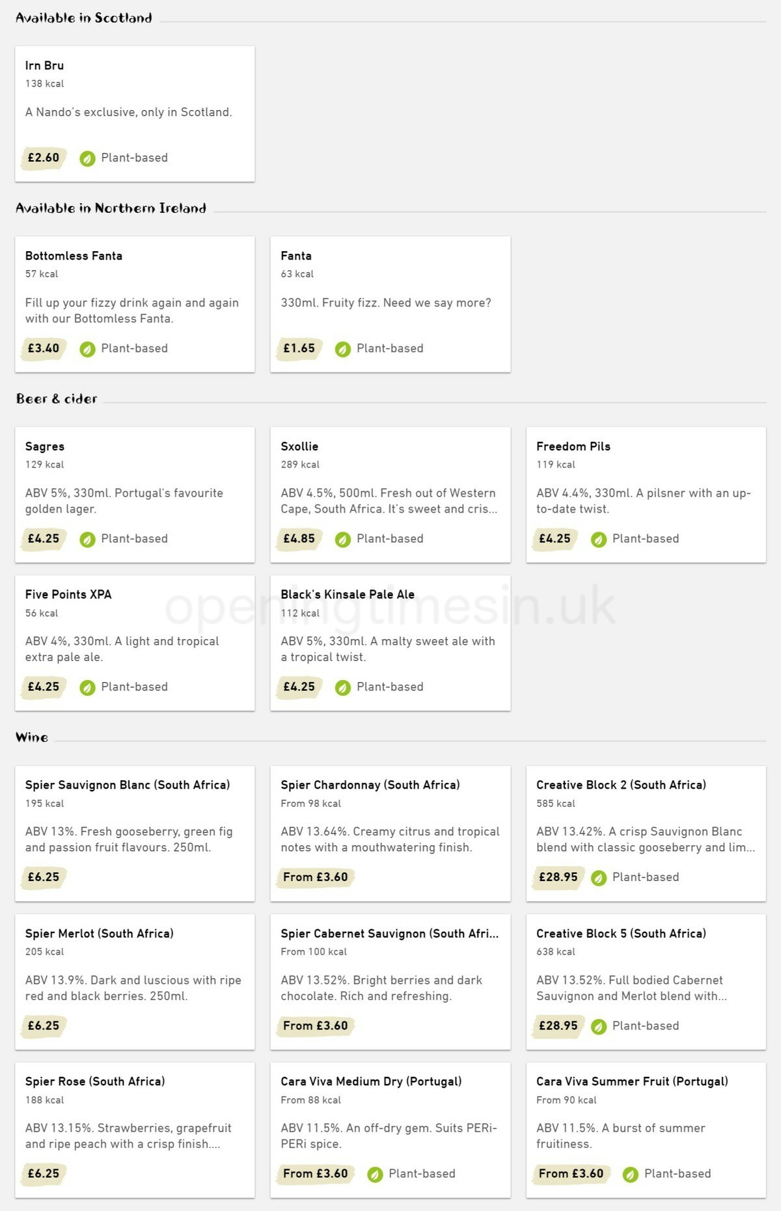Click the leaf icon for Creative Block 2

click(x=599, y=877)
